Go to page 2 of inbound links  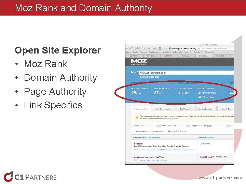tap(178, 132)
